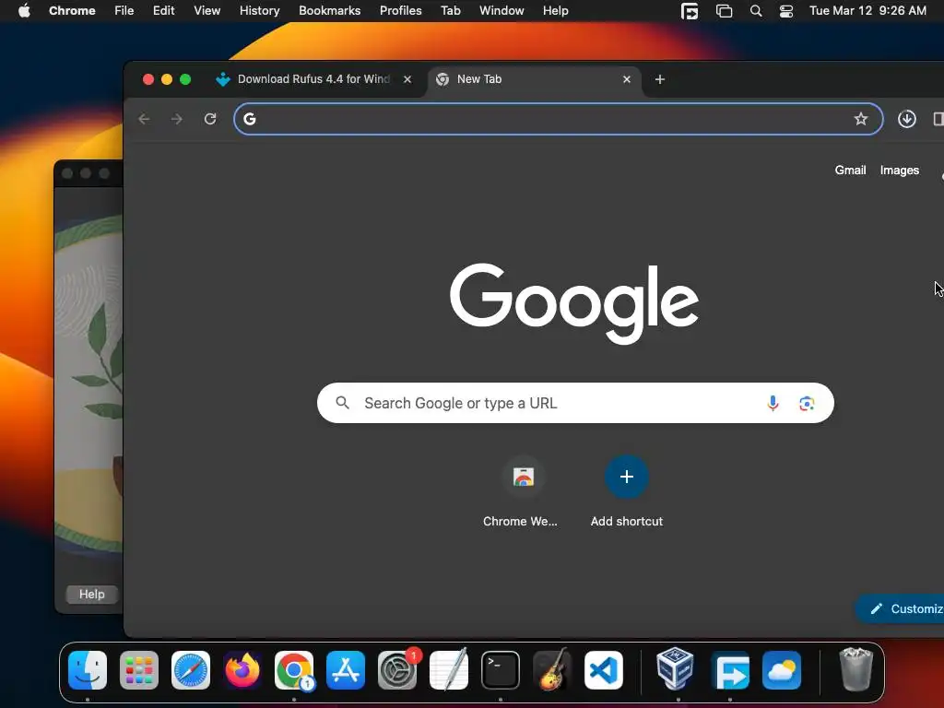Open Launchpad from the Dock
This screenshot has width=944, height=708.
139,670
